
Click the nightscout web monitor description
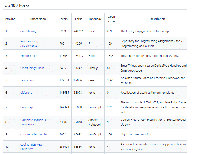pos(136,134)
